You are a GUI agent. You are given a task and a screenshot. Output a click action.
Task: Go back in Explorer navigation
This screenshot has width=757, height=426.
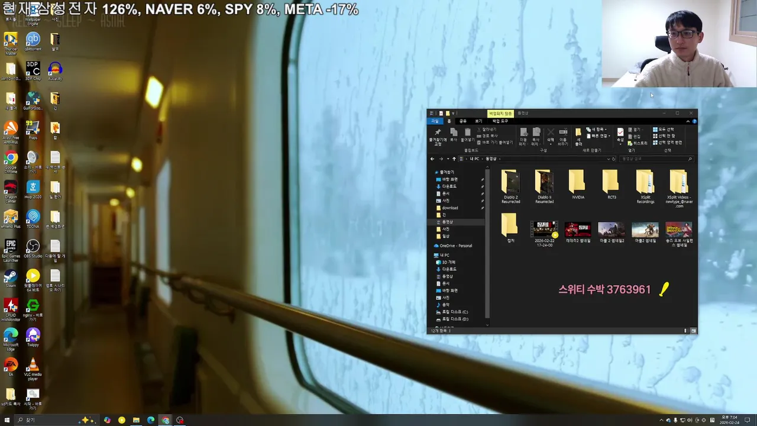click(x=432, y=159)
